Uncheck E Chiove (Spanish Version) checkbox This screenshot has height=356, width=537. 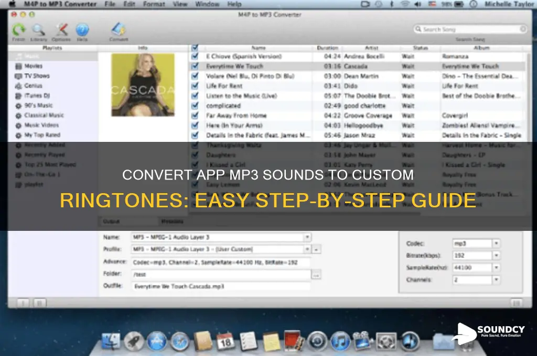[195, 57]
